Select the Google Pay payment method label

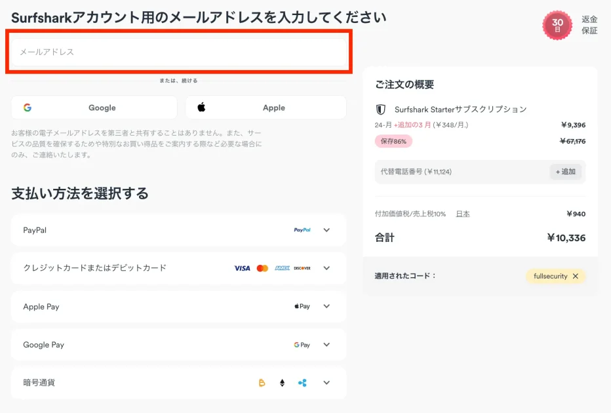coord(43,345)
